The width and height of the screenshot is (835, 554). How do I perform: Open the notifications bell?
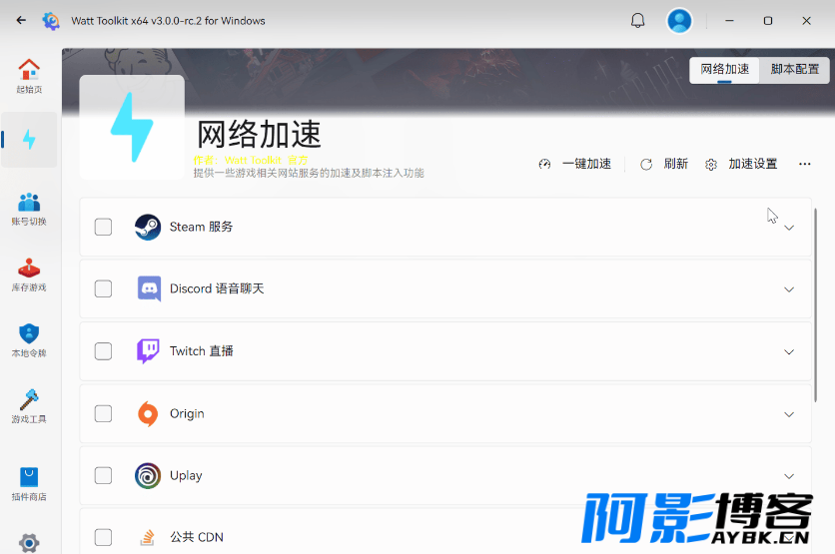(x=637, y=21)
